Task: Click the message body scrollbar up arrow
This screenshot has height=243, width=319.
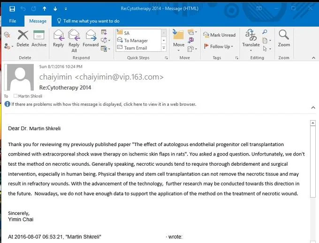Action: pos(313,123)
